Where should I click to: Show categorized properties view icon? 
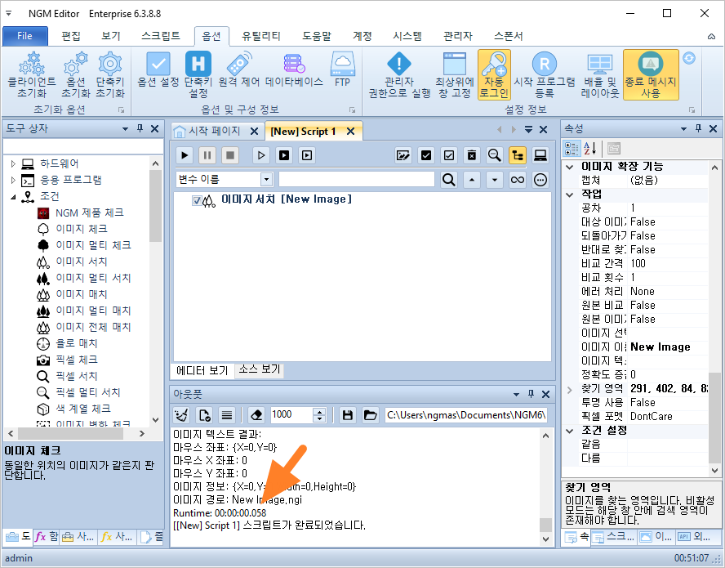572,149
